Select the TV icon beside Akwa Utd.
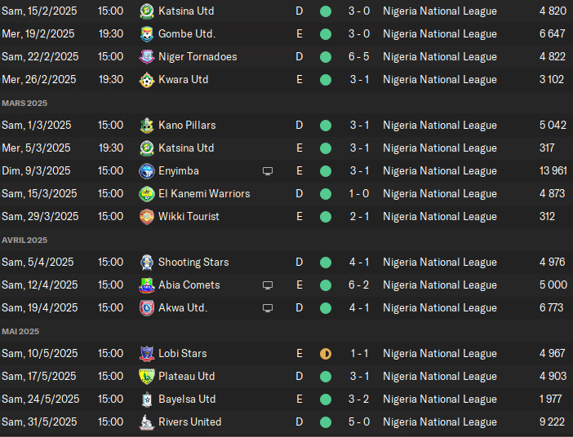The image size is (573, 437). 268,308
